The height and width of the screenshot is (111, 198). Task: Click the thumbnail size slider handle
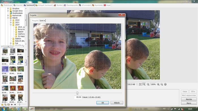pyautogui.click(x=20, y=105)
